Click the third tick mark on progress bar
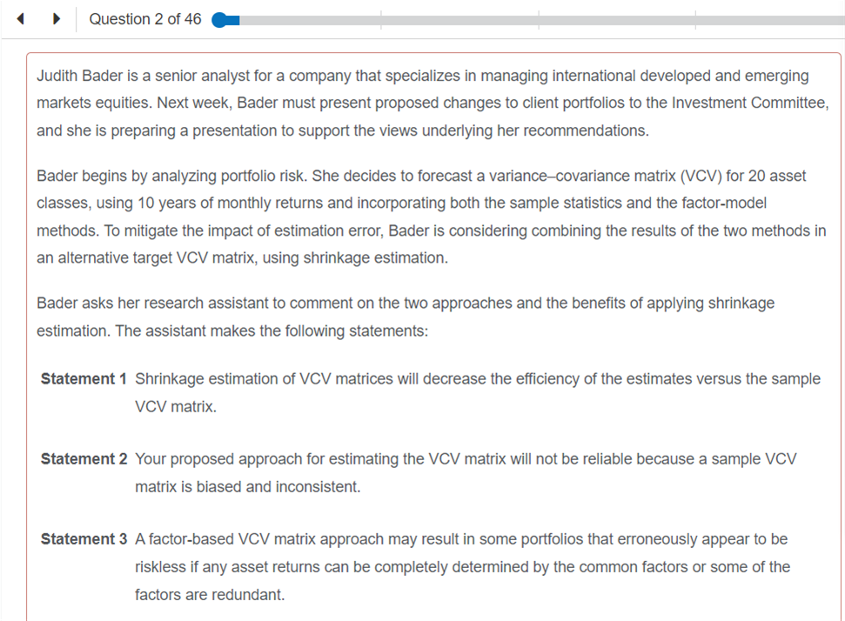 point(696,20)
